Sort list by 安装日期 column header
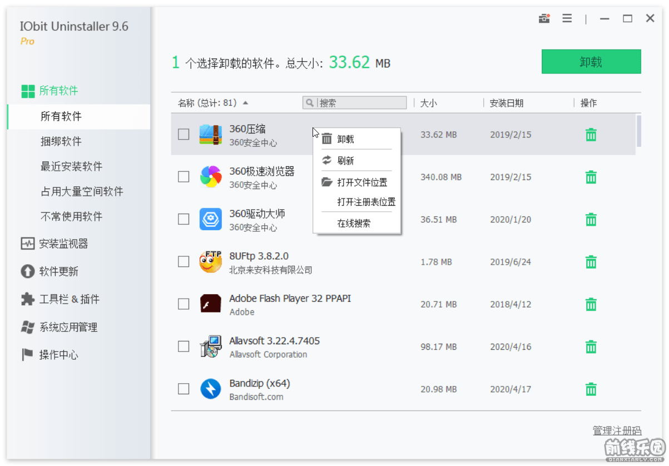The height and width of the screenshot is (466, 669). click(507, 103)
